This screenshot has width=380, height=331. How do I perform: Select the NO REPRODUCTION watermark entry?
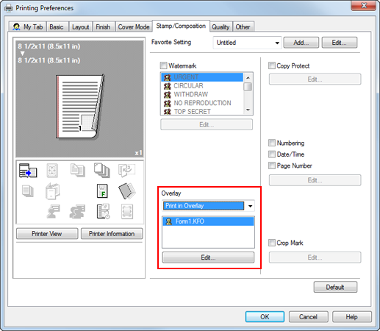(202, 103)
